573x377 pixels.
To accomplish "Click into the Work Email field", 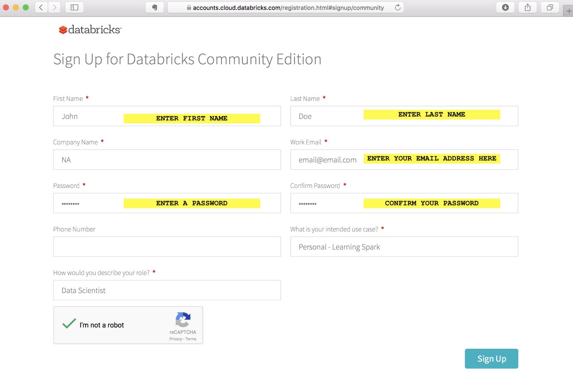I will pos(404,160).
